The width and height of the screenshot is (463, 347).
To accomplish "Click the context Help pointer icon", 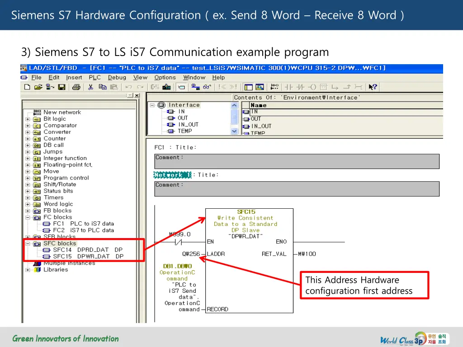I will (373, 87).
